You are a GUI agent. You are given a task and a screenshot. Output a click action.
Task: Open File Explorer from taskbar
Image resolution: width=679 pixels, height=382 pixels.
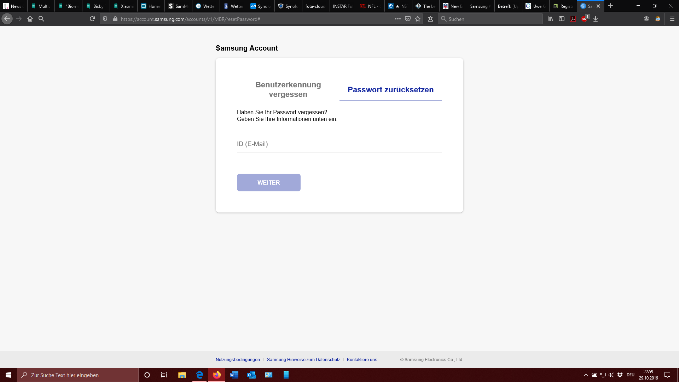182,375
